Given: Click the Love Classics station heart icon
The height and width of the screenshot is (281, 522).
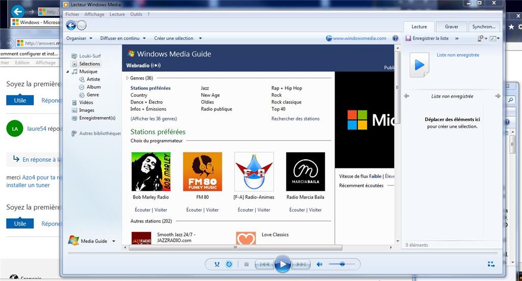Looking at the screenshot, I should coord(246,238).
